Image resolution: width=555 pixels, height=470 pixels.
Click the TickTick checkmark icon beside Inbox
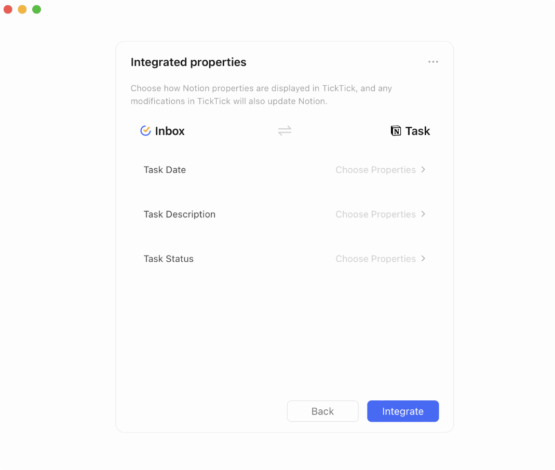(146, 130)
